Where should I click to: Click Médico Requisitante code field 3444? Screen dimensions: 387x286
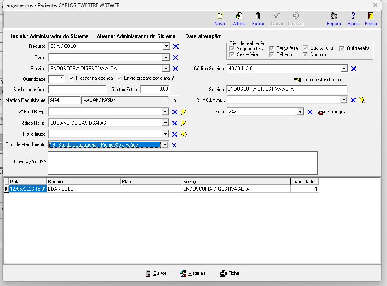(x=64, y=100)
